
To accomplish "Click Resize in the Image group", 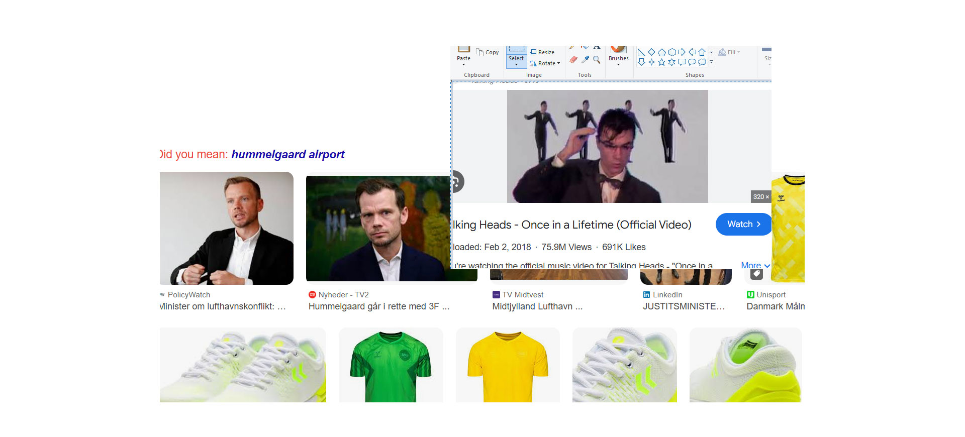I will coord(542,52).
